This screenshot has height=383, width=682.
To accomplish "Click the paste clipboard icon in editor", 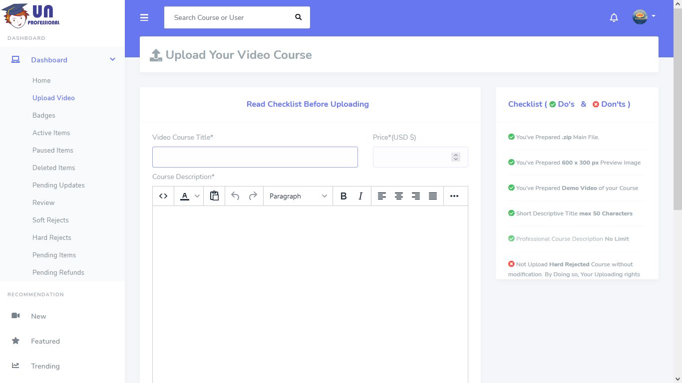I will pyautogui.click(x=214, y=196).
